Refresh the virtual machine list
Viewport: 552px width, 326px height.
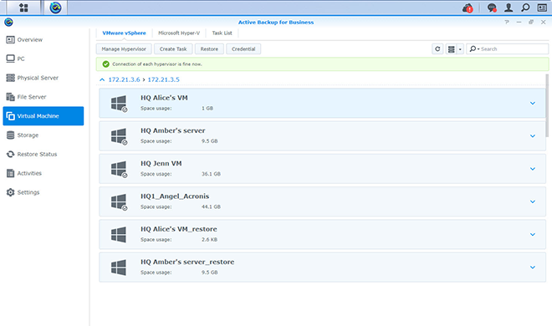pyautogui.click(x=437, y=48)
